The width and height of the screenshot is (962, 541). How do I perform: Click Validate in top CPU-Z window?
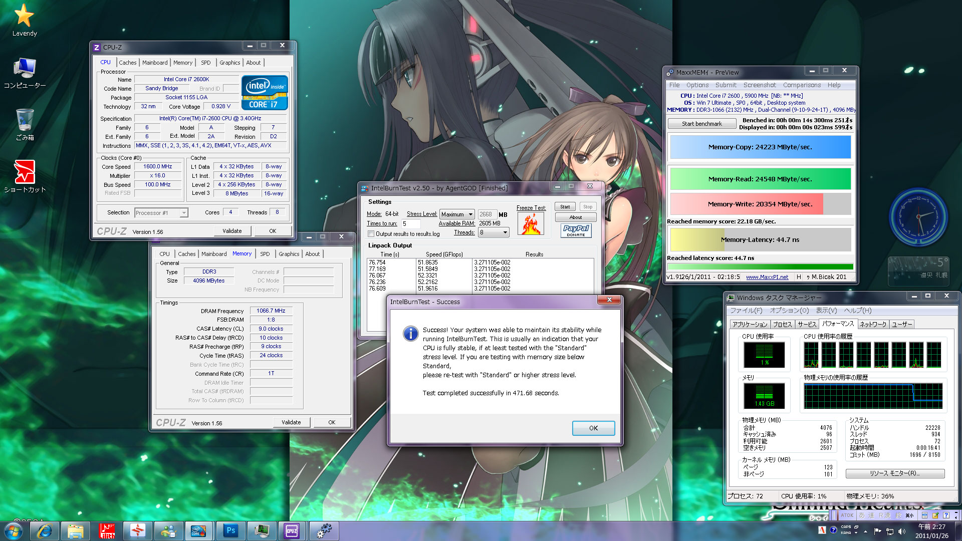(232, 231)
